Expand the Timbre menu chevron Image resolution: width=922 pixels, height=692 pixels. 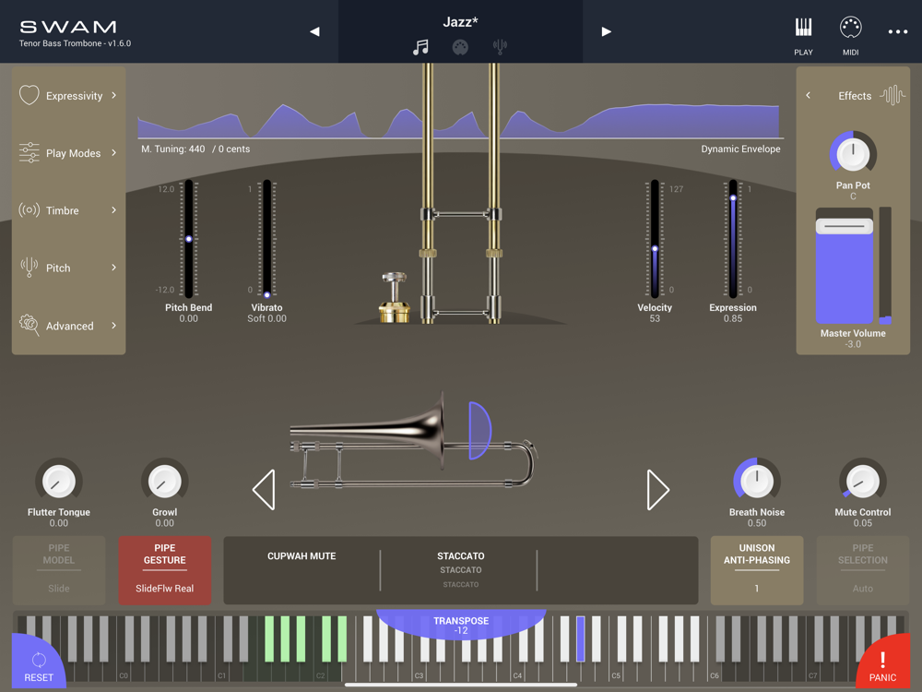114,210
